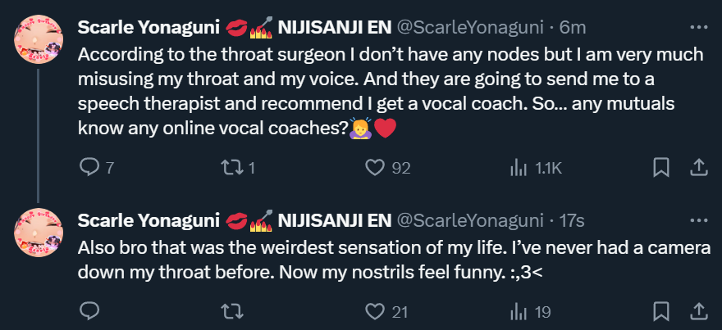Open the 17s timestamp link
The width and height of the screenshot is (722, 330).
tap(571, 220)
